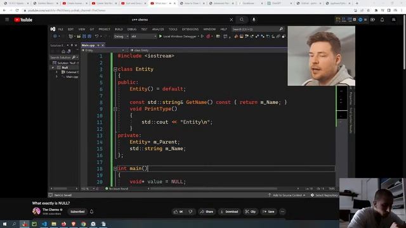Click the editor horizontal scrollbar

pos(214,189)
